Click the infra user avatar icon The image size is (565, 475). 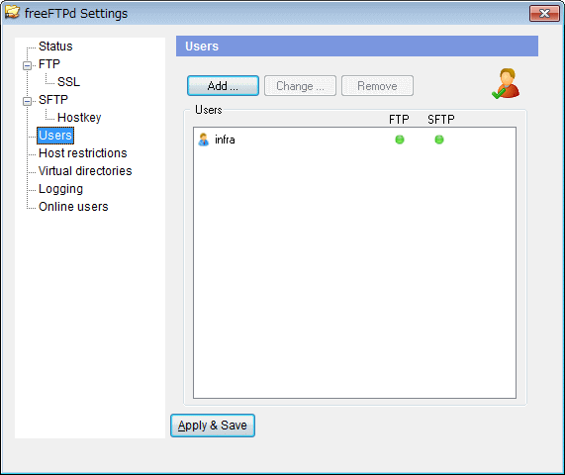(204, 140)
